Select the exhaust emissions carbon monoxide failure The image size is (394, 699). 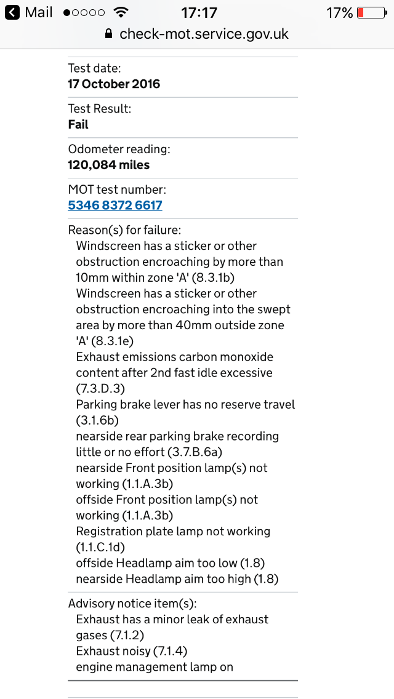click(x=175, y=373)
